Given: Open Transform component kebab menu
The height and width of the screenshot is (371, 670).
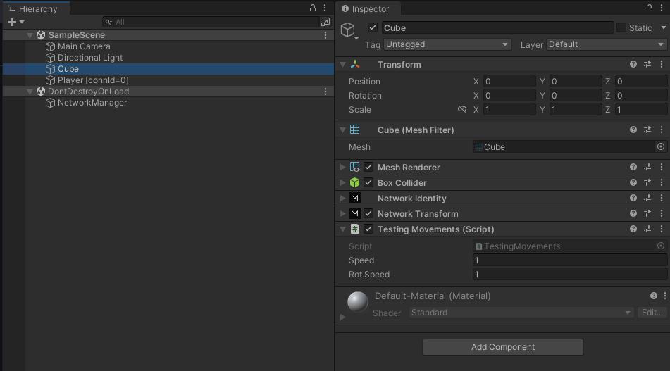Looking at the screenshot, I should pyautogui.click(x=662, y=64).
